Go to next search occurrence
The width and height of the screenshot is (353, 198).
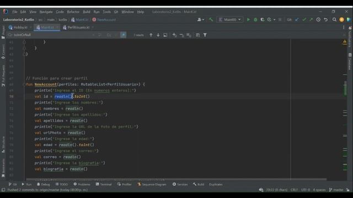[x=158, y=35]
